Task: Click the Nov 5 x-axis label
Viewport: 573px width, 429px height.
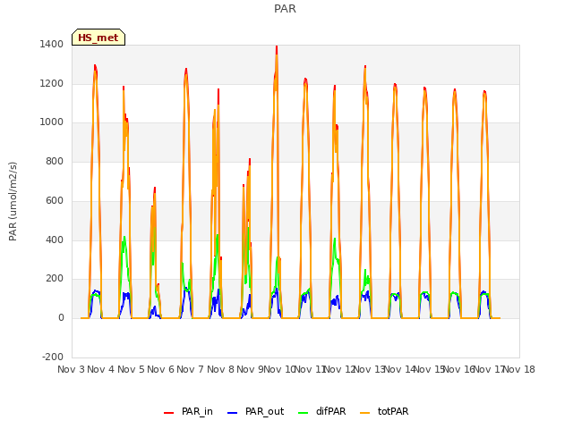Action: pos(131,369)
